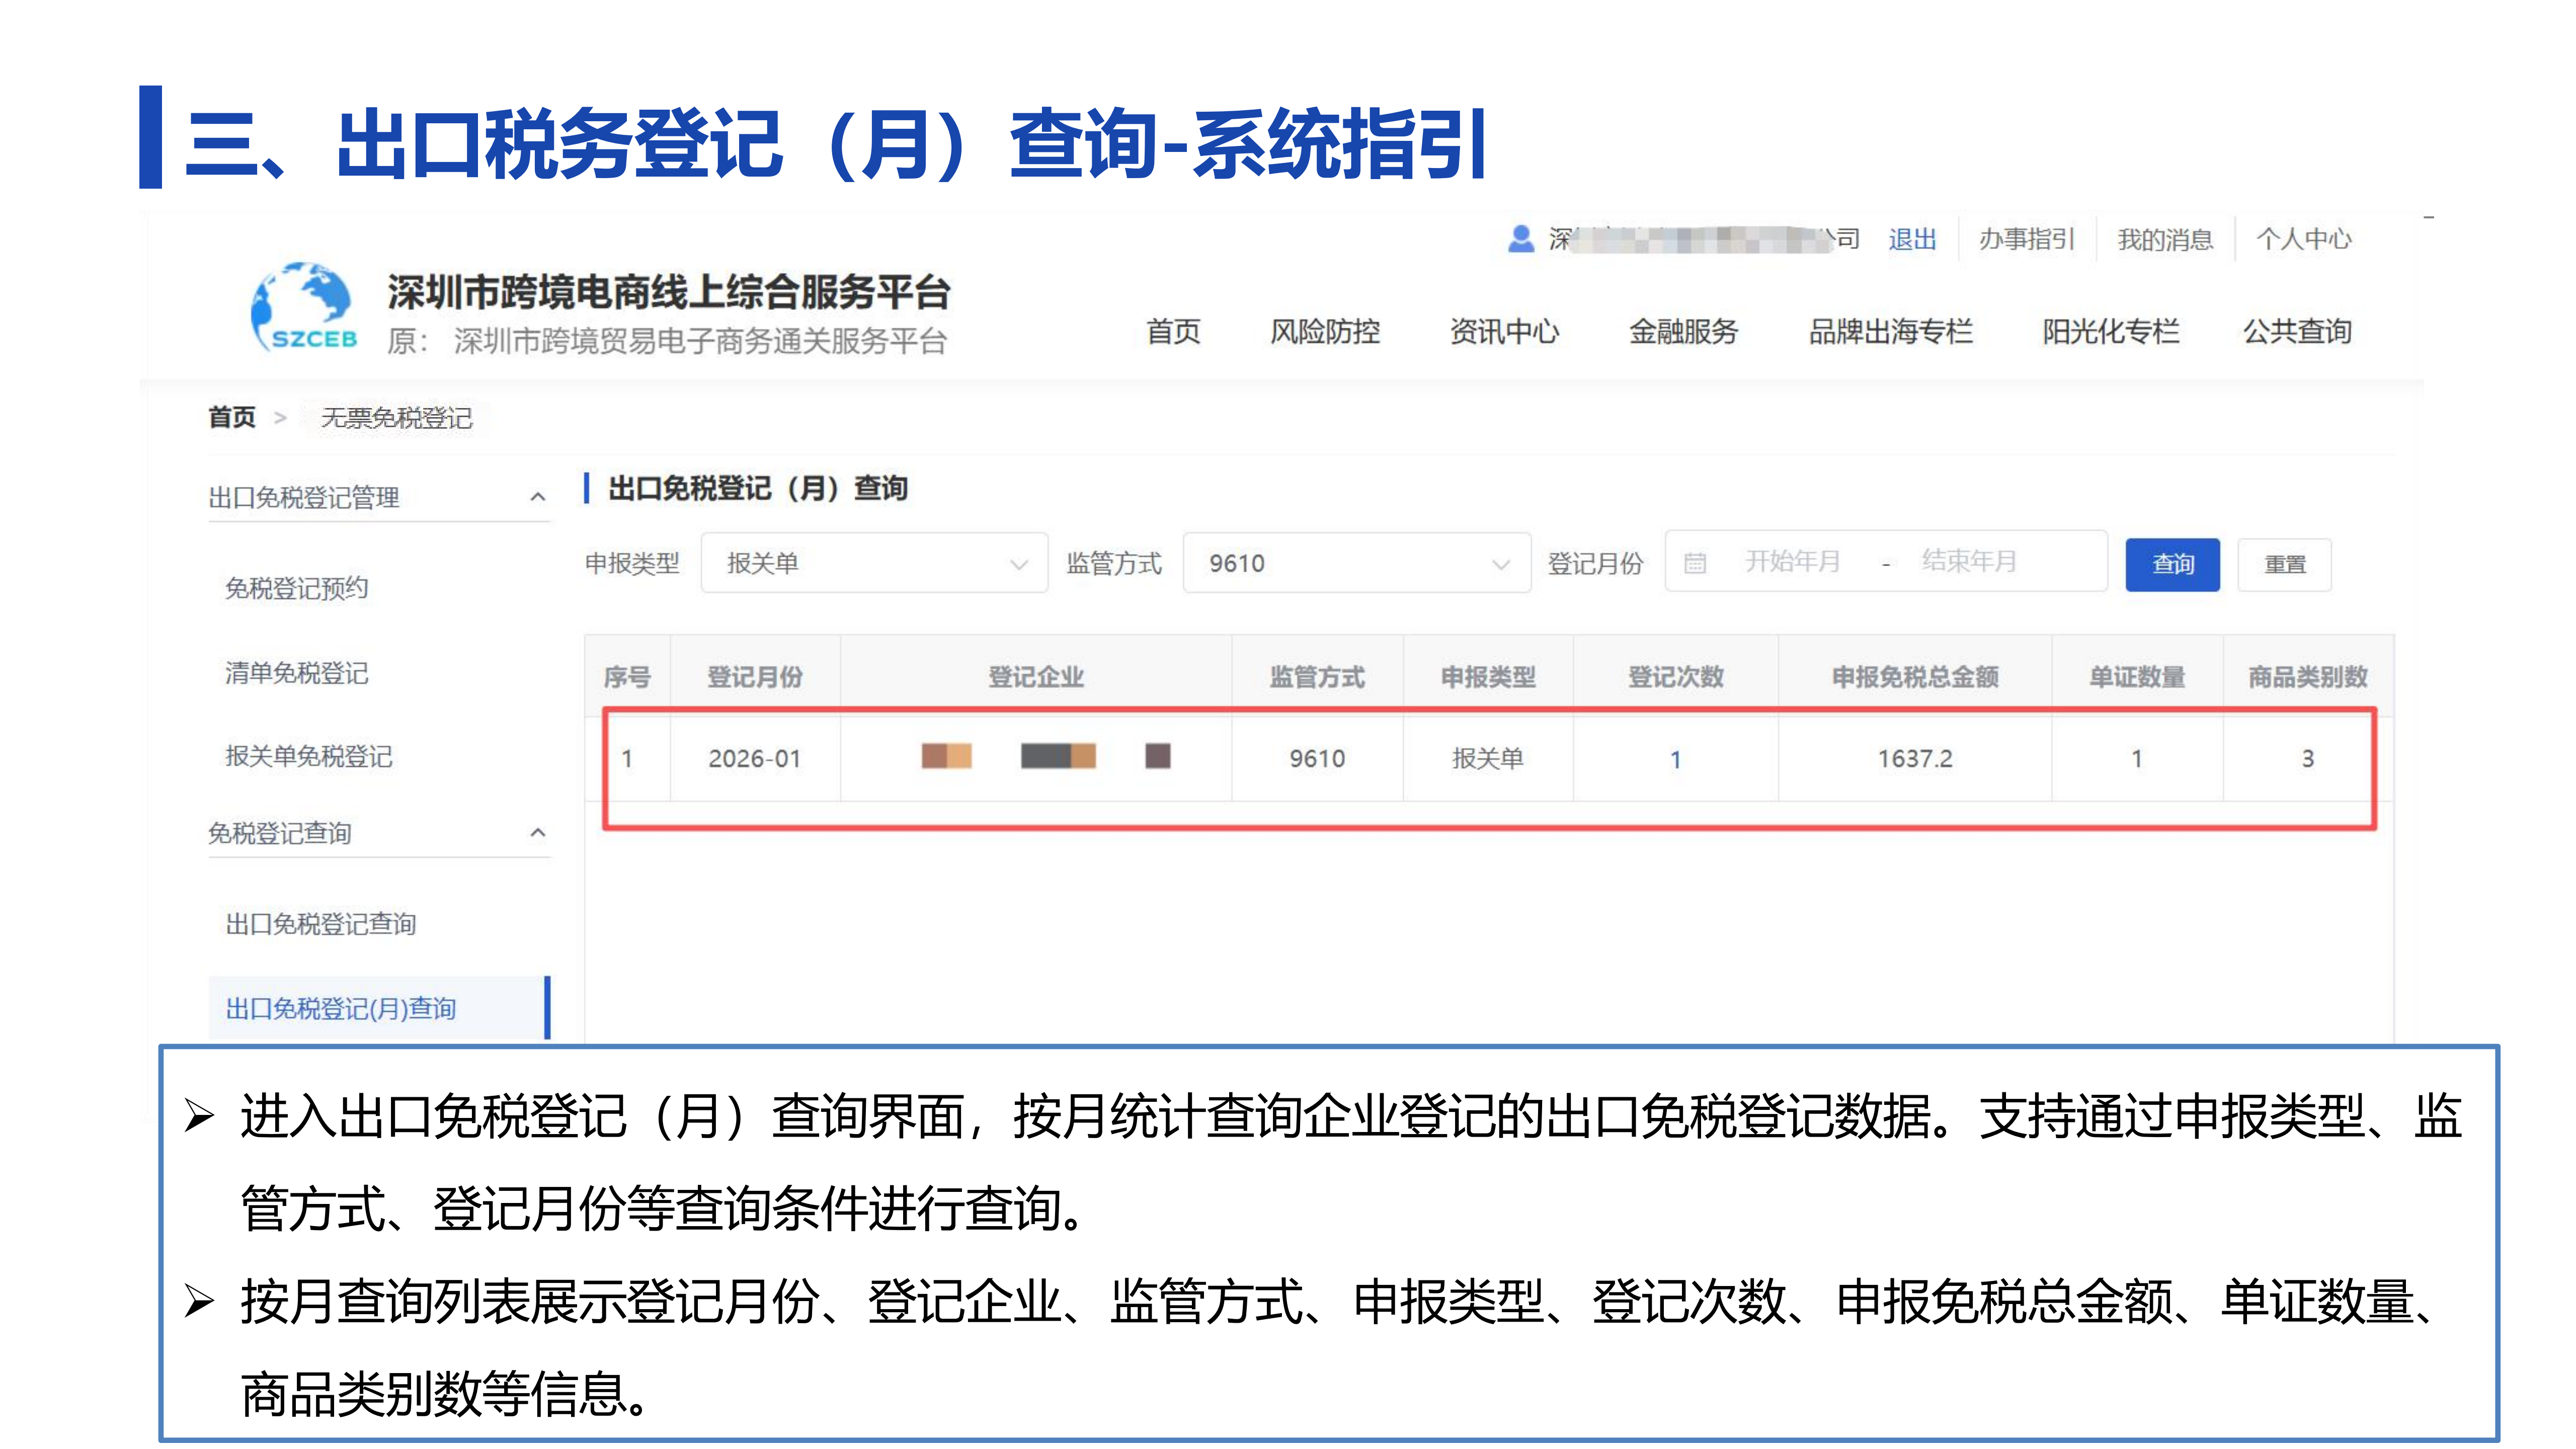This screenshot has width=2576, height=1449.
Task: Click the user avatar icon
Action: click(x=1520, y=239)
